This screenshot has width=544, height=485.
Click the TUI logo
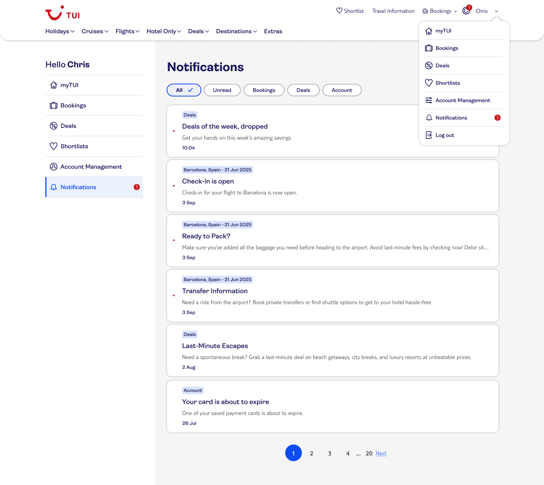click(62, 13)
